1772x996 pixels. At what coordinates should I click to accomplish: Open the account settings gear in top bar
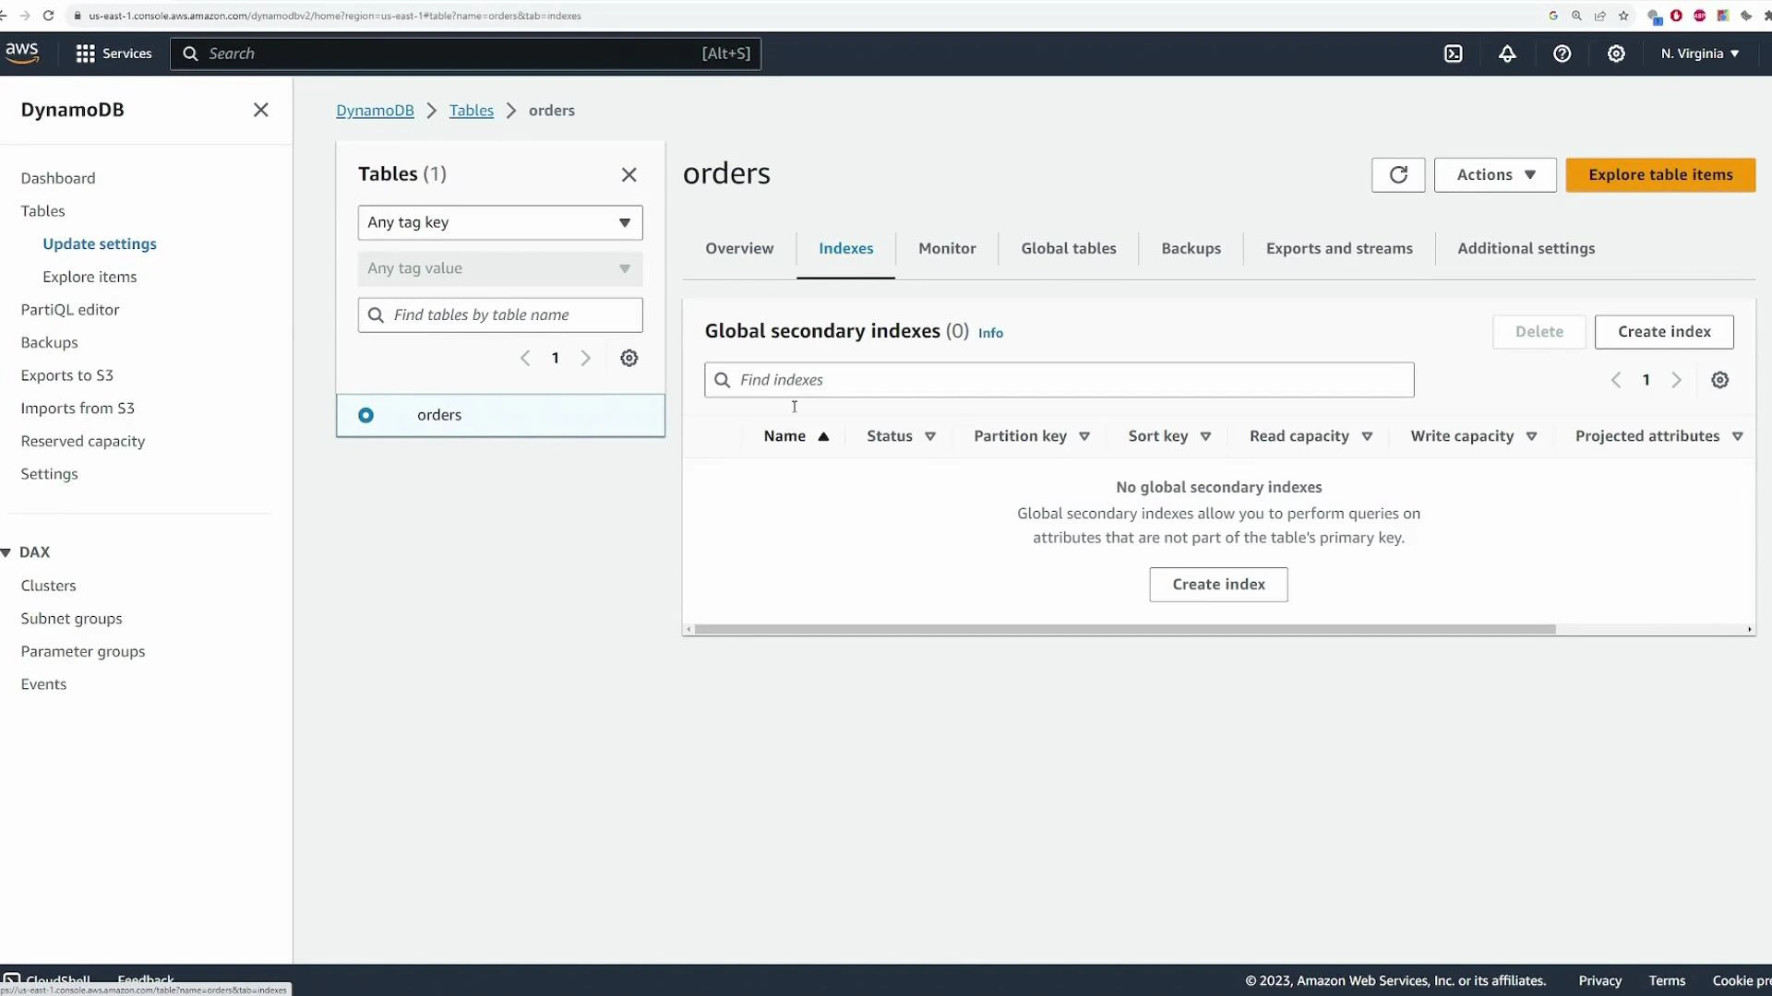click(1616, 53)
